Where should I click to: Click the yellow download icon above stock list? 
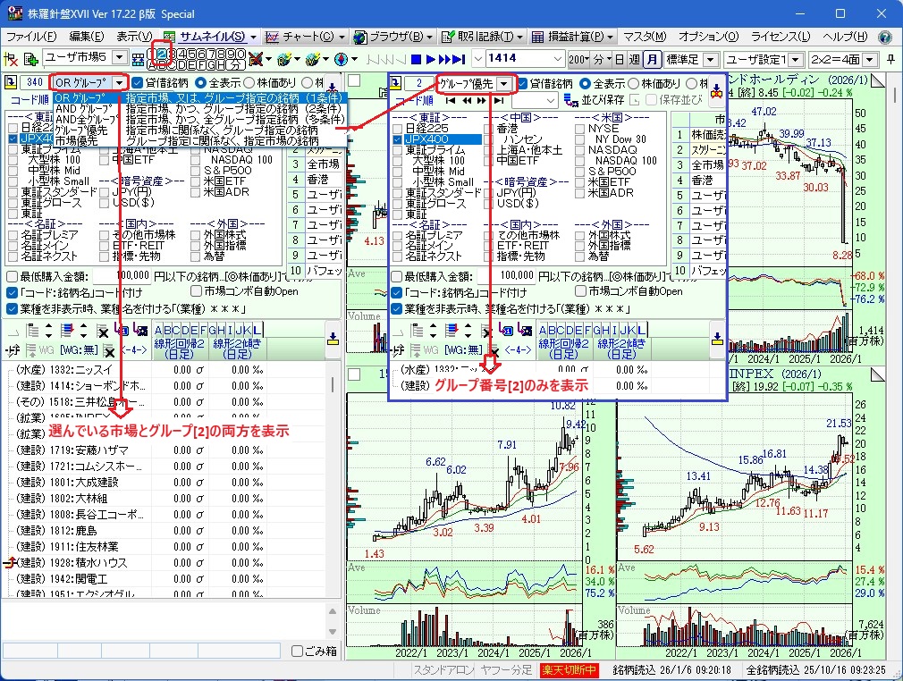point(333,339)
